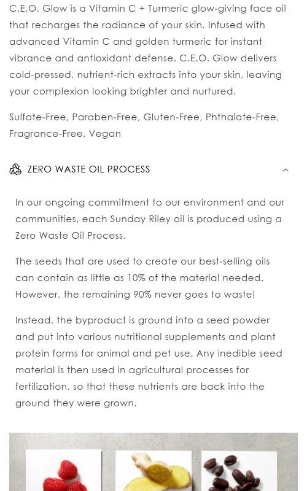Click the word 'Vegan' in the attributes line
307x491 pixels.
click(105, 134)
